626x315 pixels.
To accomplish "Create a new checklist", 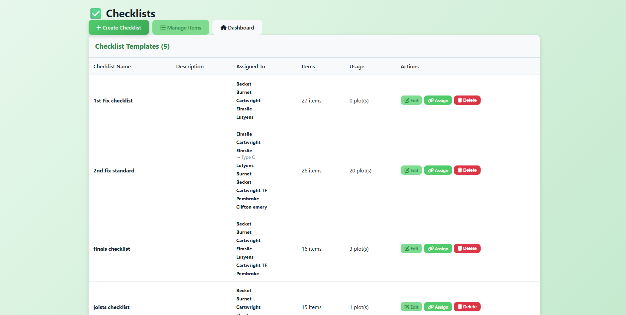I will click(x=118, y=27).
